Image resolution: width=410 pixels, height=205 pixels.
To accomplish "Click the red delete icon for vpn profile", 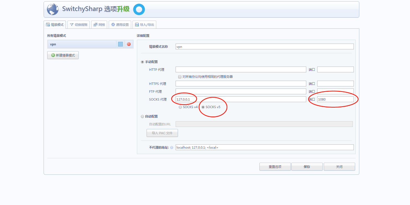I will pyautogui.click(x=129, y=44).
